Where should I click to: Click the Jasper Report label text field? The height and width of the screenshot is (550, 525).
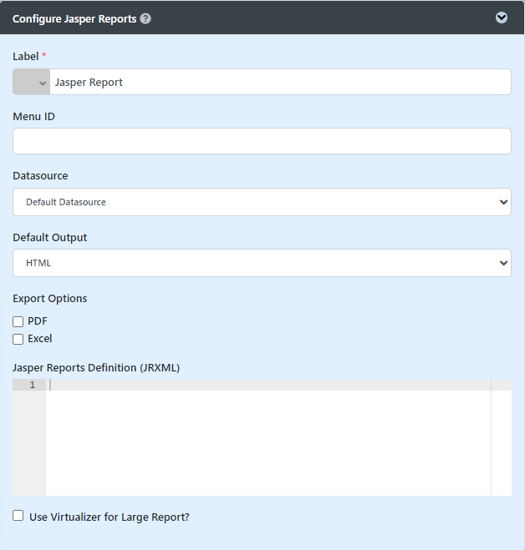point(280,82)
